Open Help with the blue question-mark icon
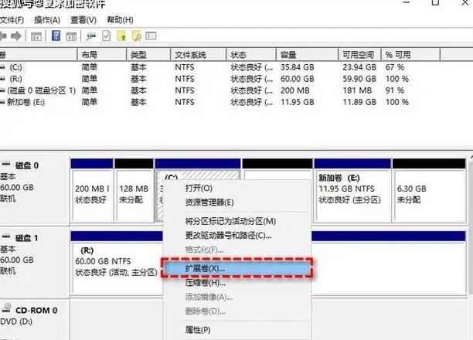The width and height of the screenshot is (473, 340). (x=56, y=36)
